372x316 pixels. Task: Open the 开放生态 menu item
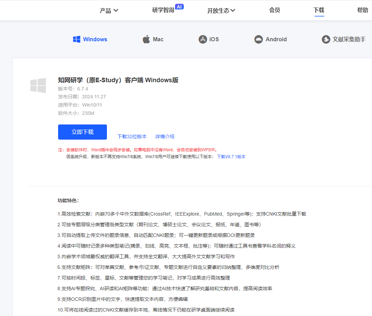tap(221, 10)
